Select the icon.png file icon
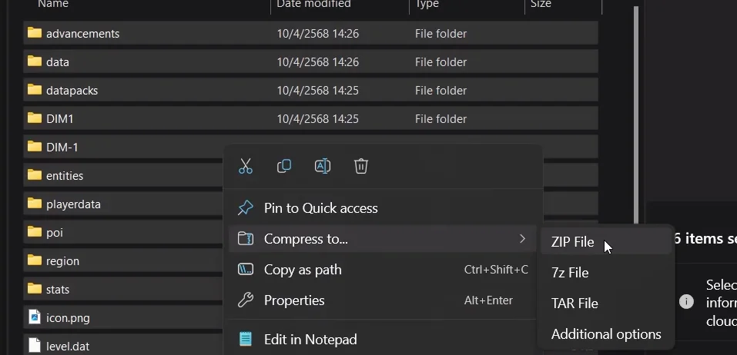Image resolution: width=737 pixels, height=355 pixels. [35, 317]
